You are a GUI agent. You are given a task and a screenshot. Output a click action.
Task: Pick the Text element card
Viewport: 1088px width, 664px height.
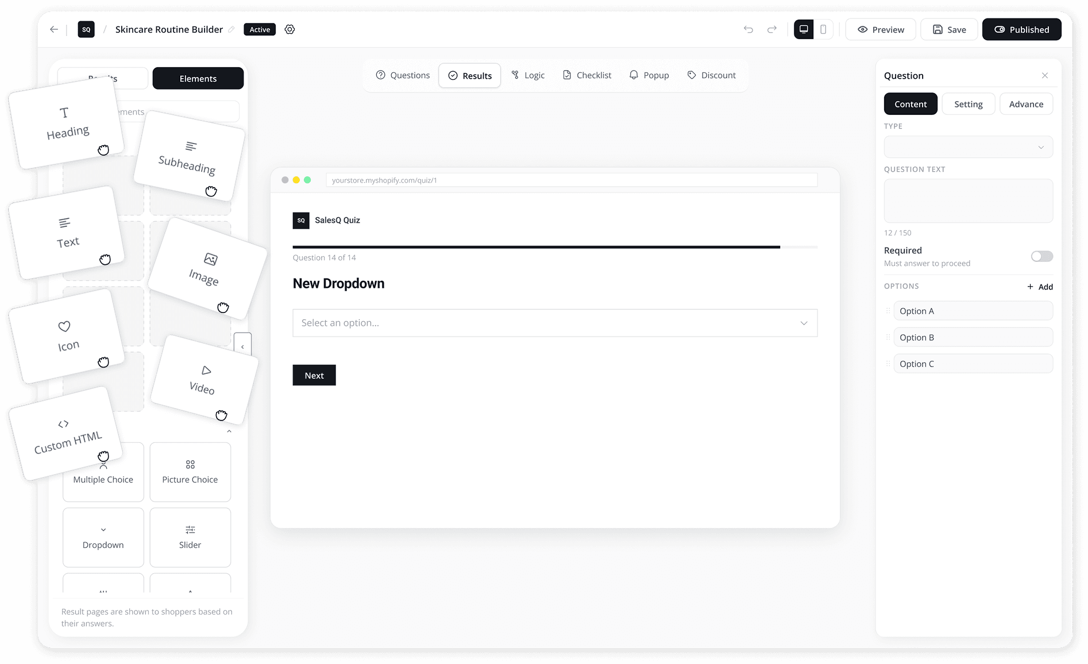pyautogui.click(x=67, y=233)
